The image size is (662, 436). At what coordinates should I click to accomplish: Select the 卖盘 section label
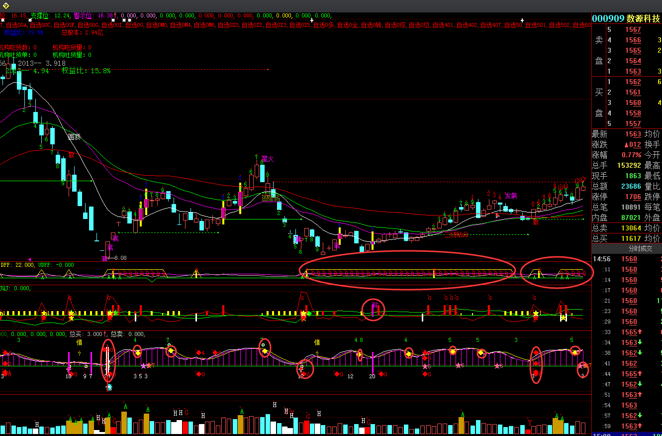tap(599, 50)
